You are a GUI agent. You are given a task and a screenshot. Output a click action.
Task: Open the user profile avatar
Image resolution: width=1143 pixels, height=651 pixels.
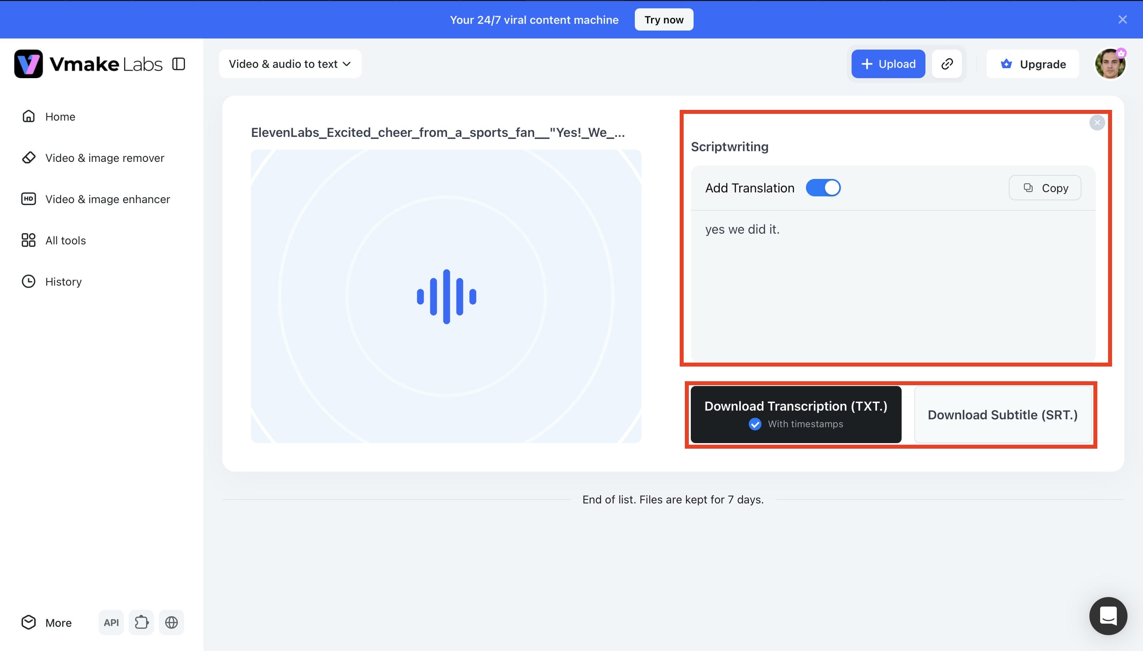click(x=1110, y=64)
